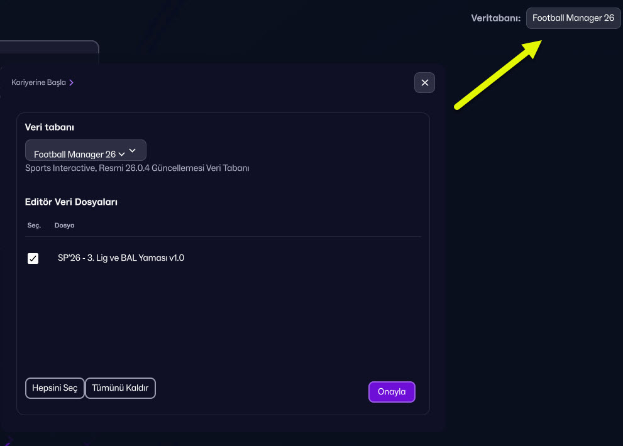Select the SP'26 - 3. Lig ve BAL Yaması v1.0 filename

(x=121, y=258)
